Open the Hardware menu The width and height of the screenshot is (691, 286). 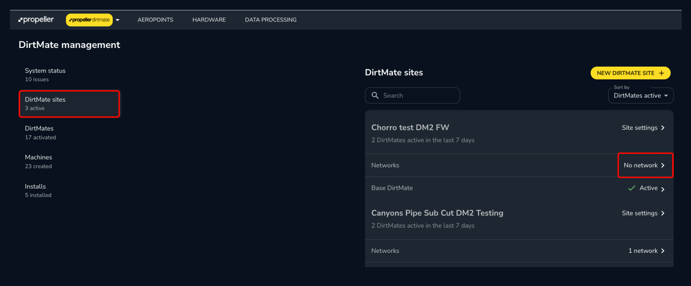[209, 20]
